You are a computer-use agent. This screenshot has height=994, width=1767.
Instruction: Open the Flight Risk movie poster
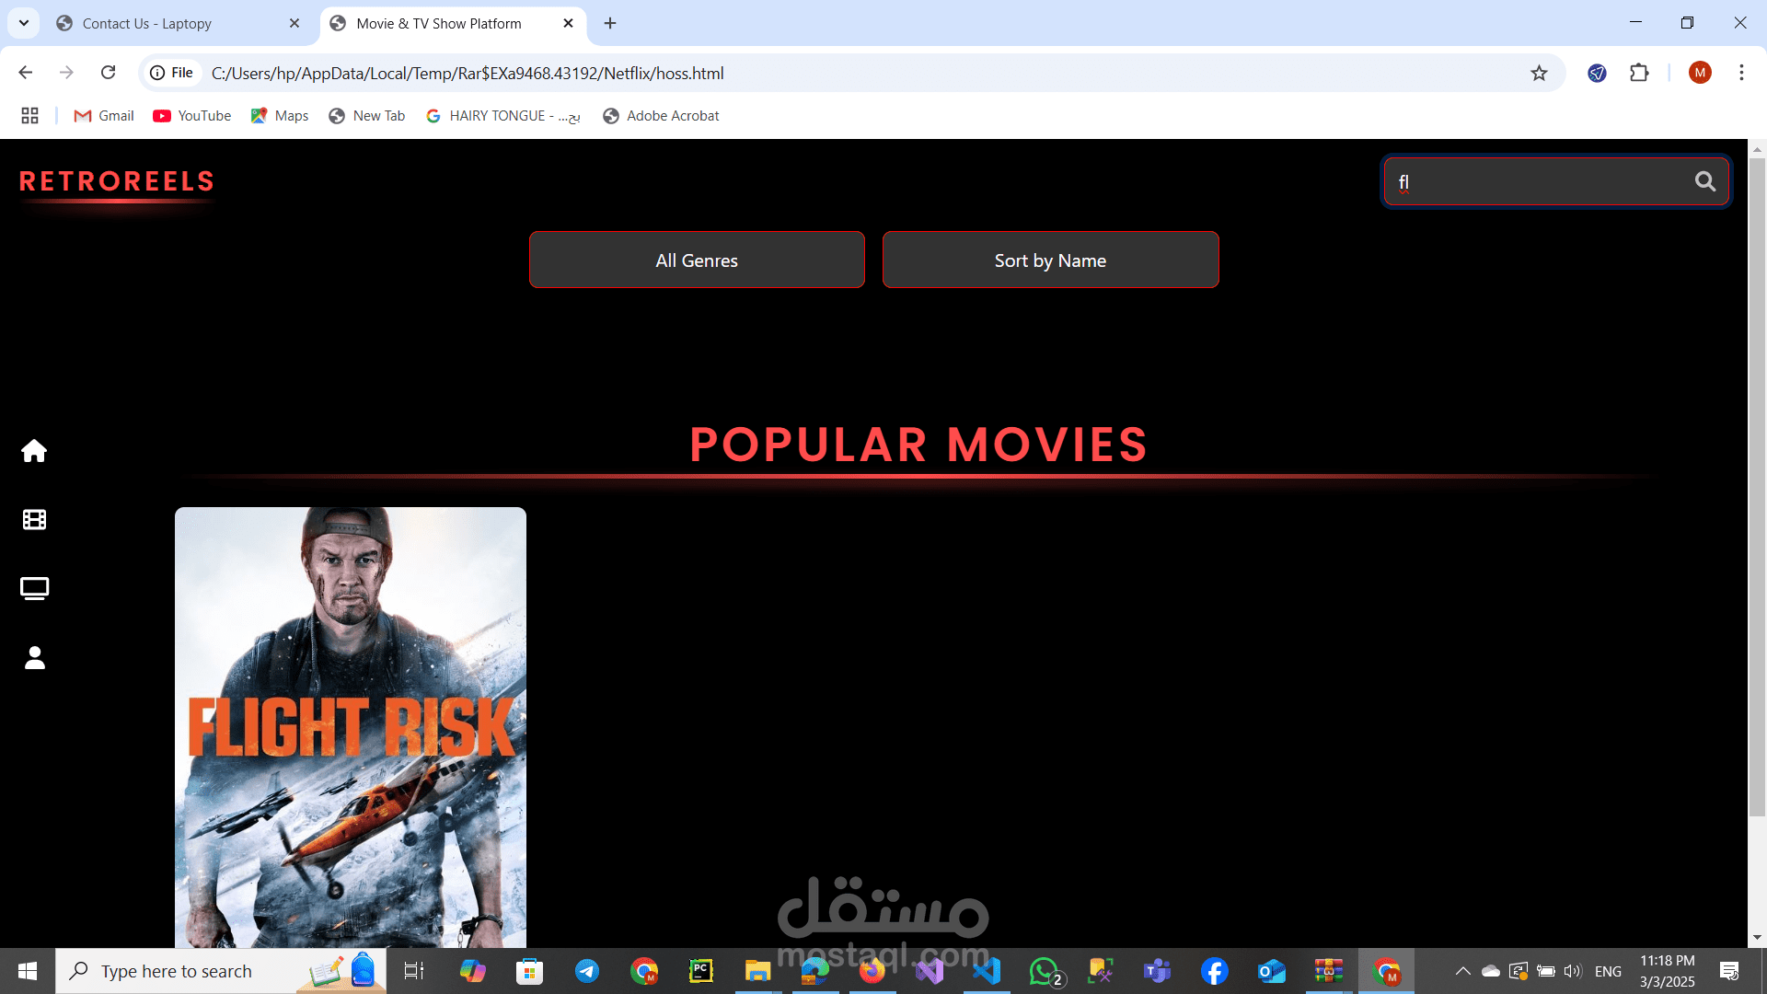pyautogui.click(x=351, y=727)
